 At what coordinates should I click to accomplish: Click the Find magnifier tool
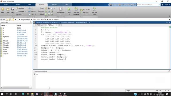pyautogui.click(x=31, y=14)
